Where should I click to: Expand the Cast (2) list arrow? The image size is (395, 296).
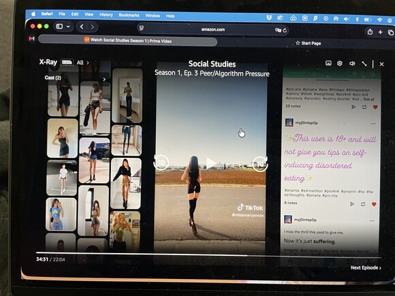(104, 80)
